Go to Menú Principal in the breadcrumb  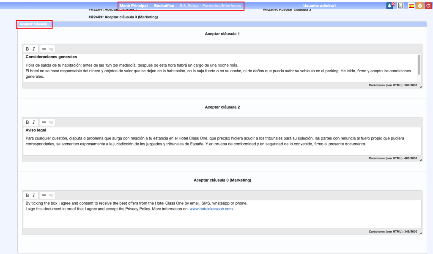click(134, 6)
